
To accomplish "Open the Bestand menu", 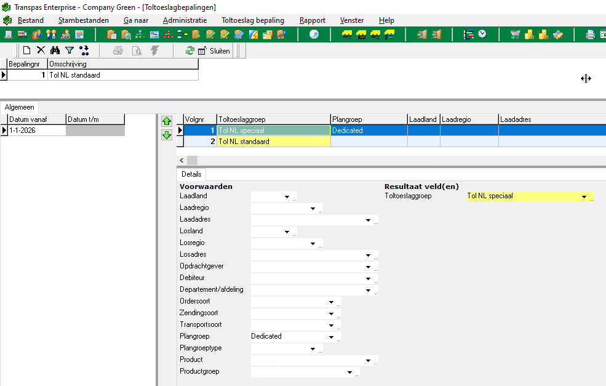I will coord(31,20).
